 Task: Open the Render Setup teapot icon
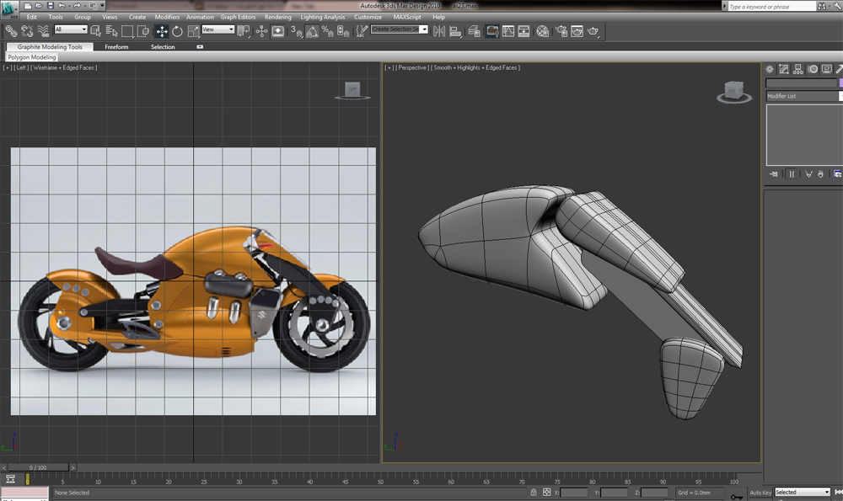point(560,31)
